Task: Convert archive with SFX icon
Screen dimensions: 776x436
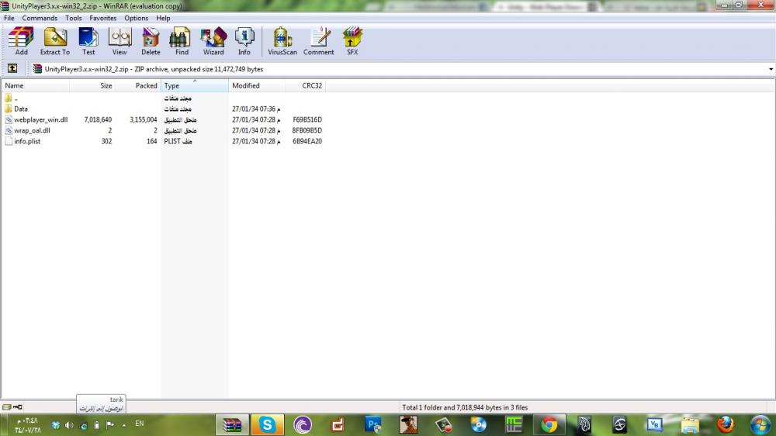Action: click(352, 41)
